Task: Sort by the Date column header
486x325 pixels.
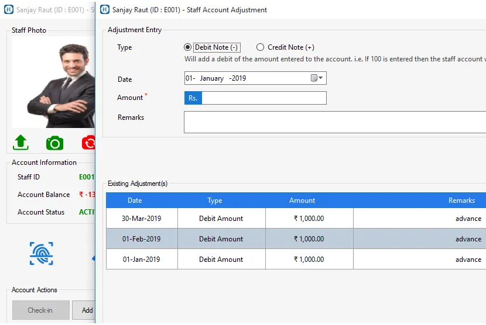Action: tap(135, 200)
